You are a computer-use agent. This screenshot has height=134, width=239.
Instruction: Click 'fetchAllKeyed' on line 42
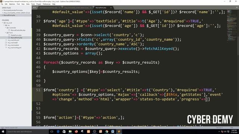(x=158, y=49)
